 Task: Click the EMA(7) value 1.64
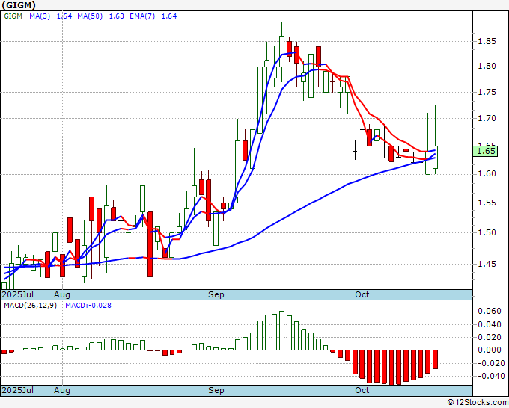click(169, 16)
